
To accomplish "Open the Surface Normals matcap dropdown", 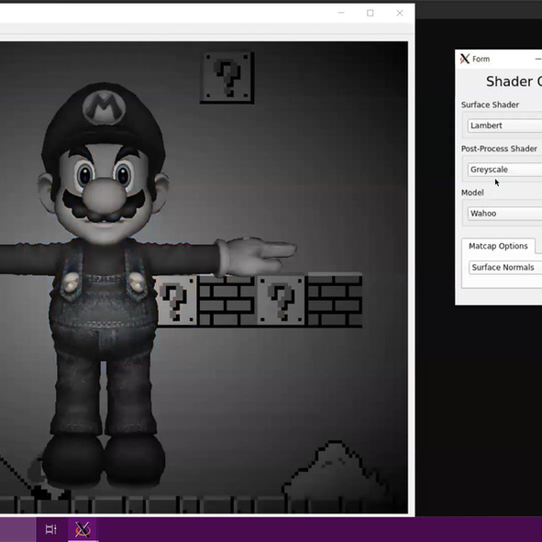I will (x=505, y=268).
